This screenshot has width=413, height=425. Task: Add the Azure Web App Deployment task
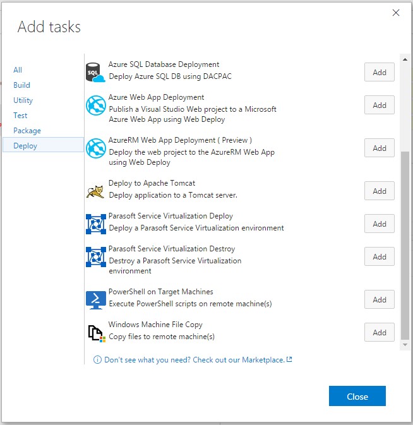pos(379,105)
